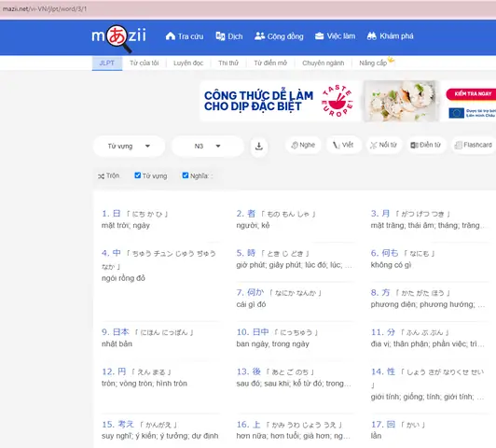Open Việc làm briefcase icon

(x=319, y=36)
